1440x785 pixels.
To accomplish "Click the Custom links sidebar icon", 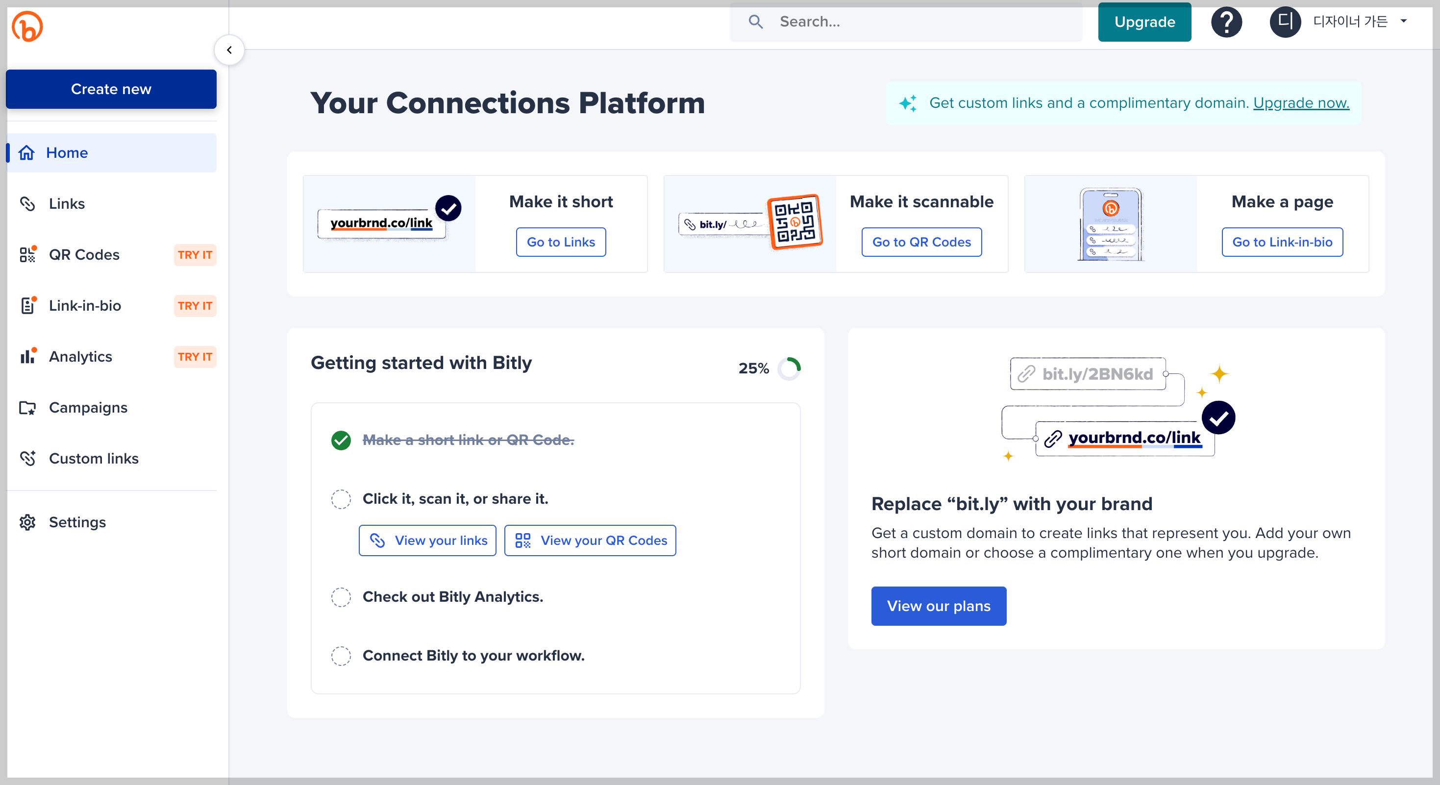I will (27, 458).
